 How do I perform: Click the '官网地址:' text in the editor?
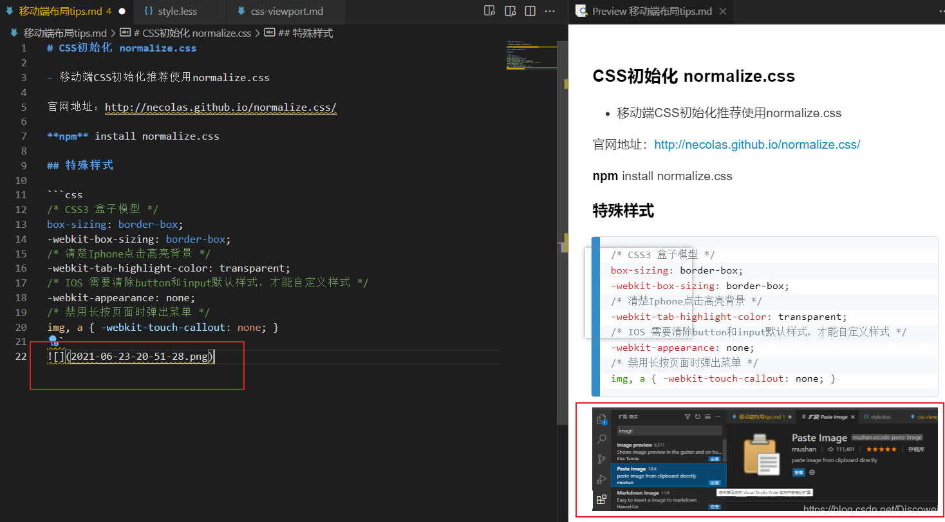pos(75,107)
